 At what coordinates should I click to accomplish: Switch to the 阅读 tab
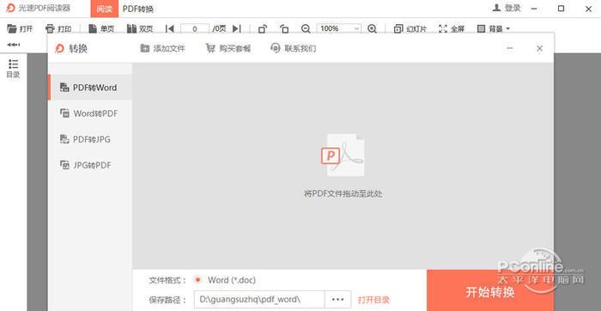click(104, 9)
